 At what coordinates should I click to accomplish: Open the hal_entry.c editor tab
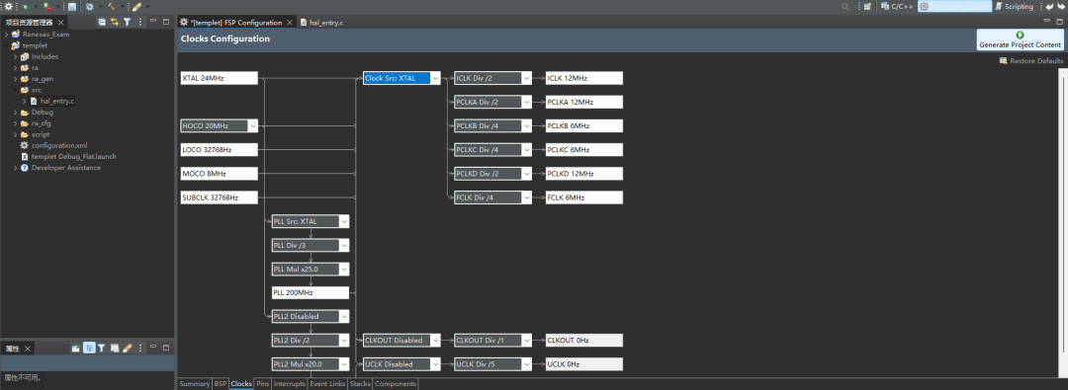tap(321, 23)
